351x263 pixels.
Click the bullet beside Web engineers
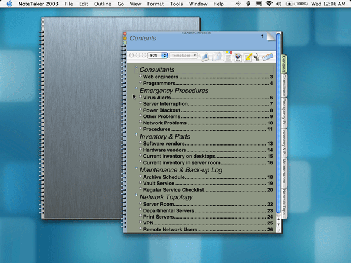[x=140, y=76]
